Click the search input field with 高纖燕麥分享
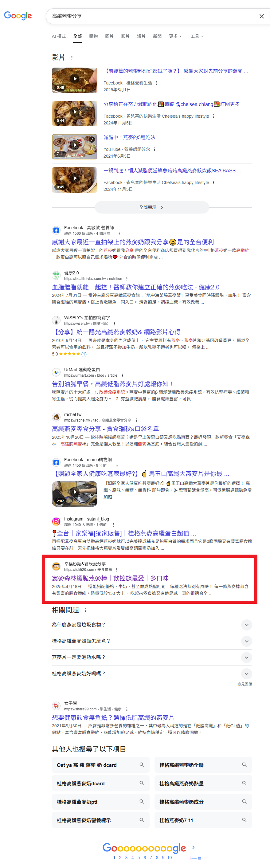 click(151, 16)
